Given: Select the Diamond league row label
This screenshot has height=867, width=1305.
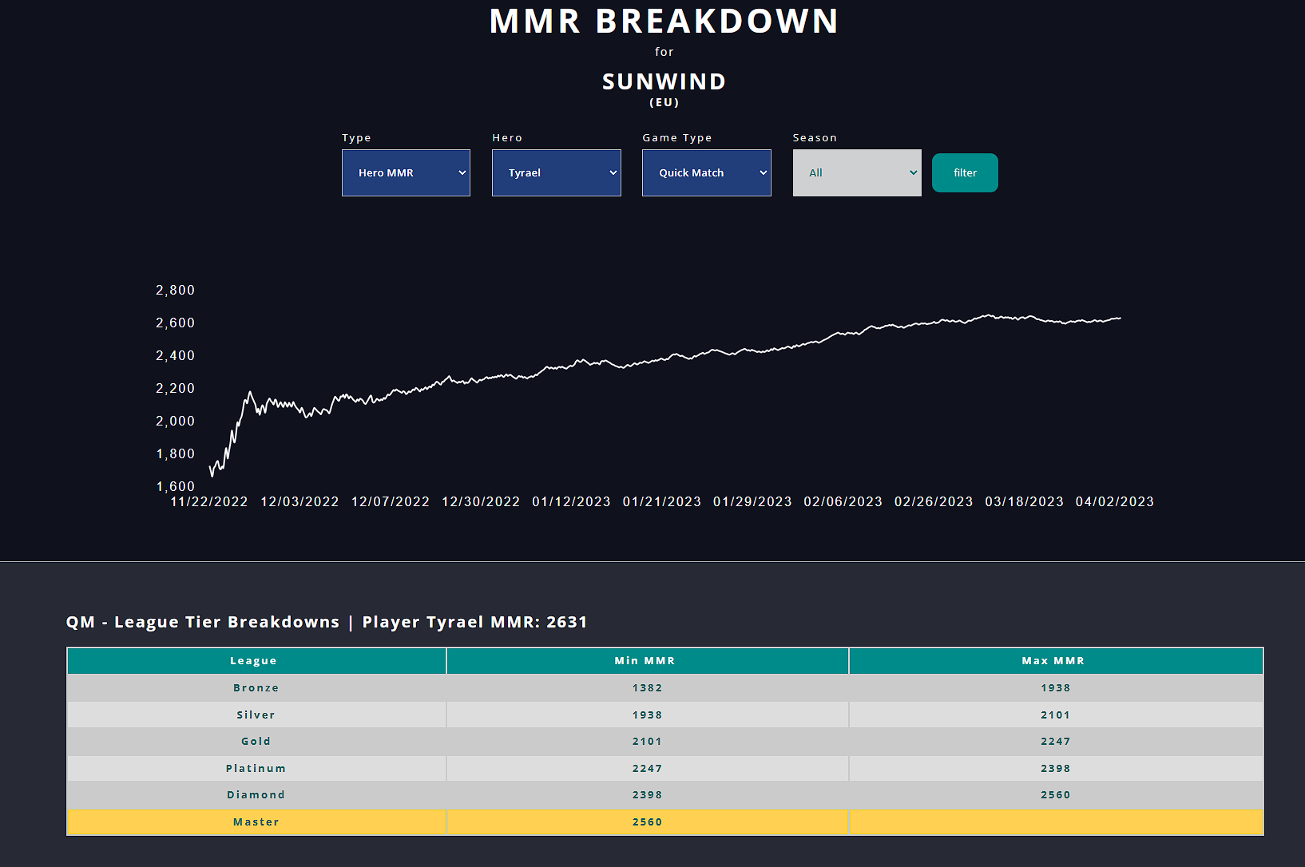Looking at the screenshot, I should point(256,795).
